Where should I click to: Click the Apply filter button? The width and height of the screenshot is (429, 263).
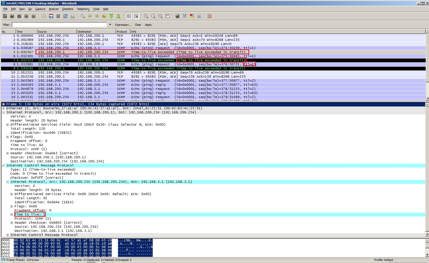[148, 25]
